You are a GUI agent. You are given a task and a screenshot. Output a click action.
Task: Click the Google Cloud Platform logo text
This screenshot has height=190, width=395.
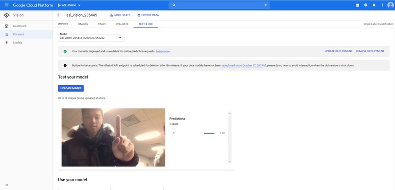click(x=33, y=5)
